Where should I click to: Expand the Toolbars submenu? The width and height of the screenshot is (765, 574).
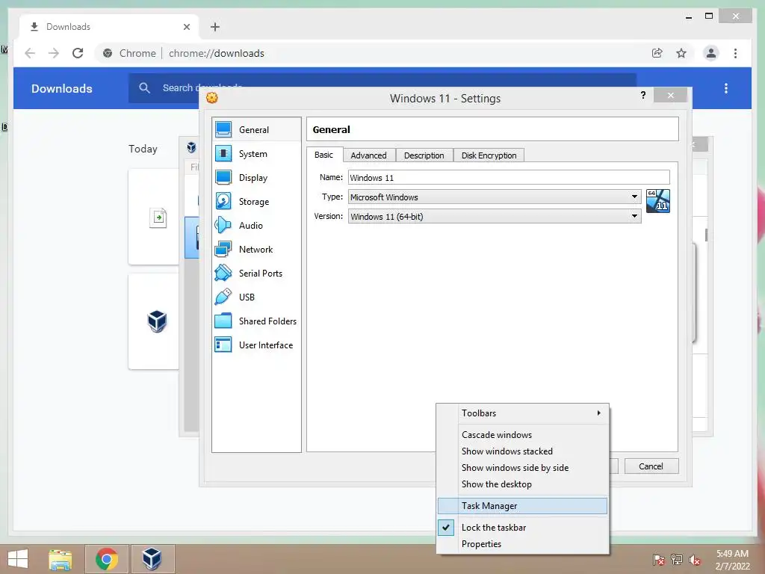(522, 413)
